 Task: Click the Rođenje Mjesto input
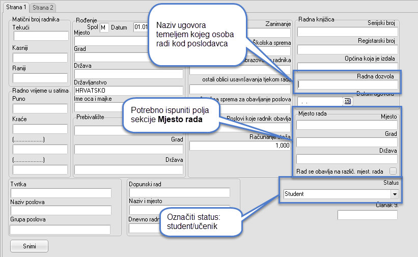[112, 41]
